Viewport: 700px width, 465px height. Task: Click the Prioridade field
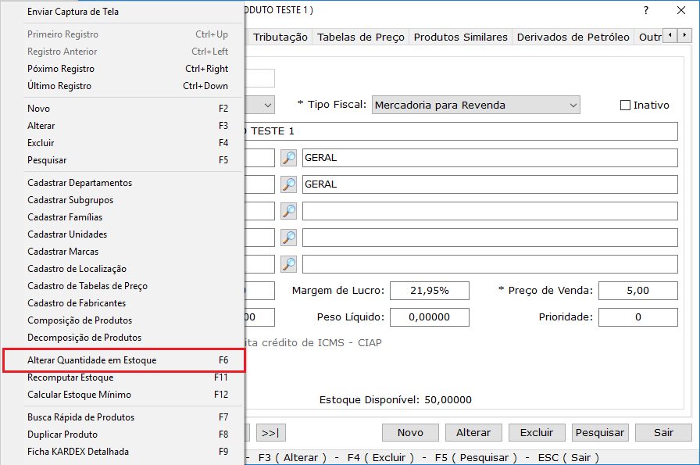[x=638, y=317]
